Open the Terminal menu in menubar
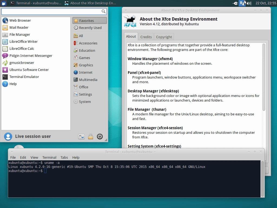The height and width of the screenshot is (208, 277). coord(49,158)
